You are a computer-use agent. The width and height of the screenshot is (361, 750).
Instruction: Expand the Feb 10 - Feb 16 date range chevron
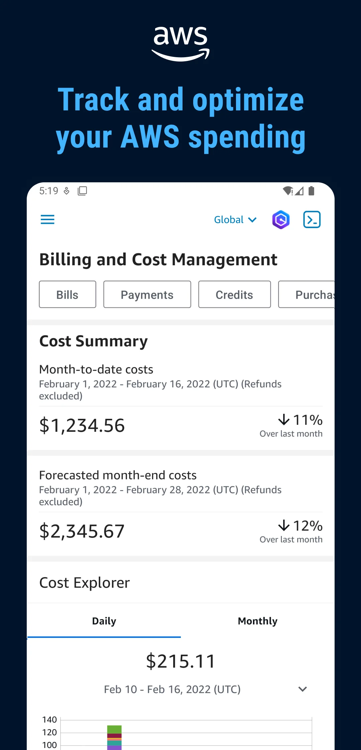point(303,689)
